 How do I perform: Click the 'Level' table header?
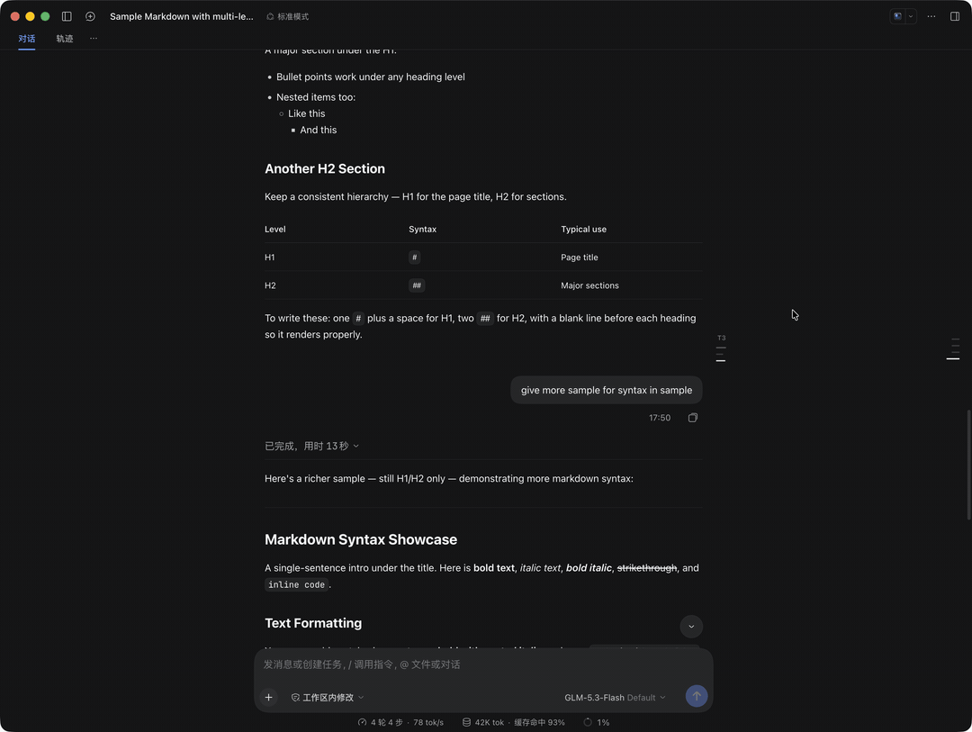pos(275,229)
